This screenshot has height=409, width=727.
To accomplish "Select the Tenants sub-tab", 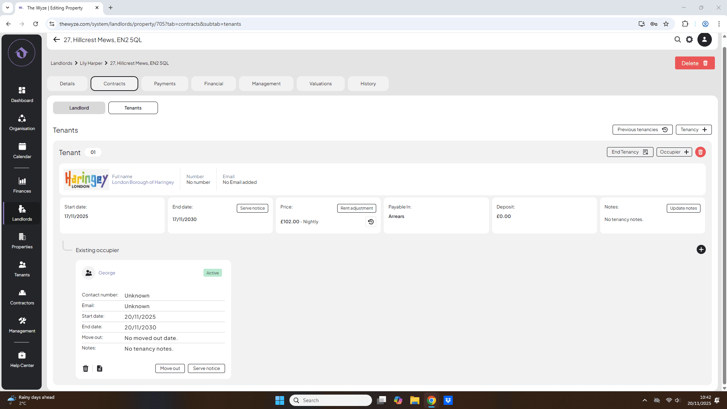I will pyautogui.click(x=133, y=108).
